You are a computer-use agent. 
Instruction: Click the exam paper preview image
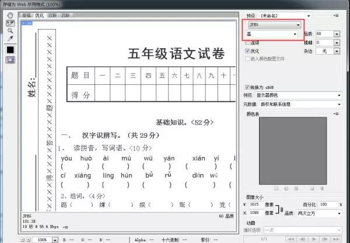coord(128,116)
